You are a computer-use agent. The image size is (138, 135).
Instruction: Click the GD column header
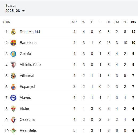(x=125, y=22)
